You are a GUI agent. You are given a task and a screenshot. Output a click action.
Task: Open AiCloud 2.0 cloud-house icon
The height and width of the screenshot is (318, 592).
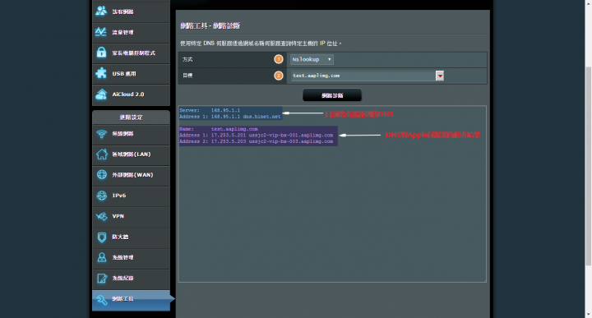click(101, 94)
